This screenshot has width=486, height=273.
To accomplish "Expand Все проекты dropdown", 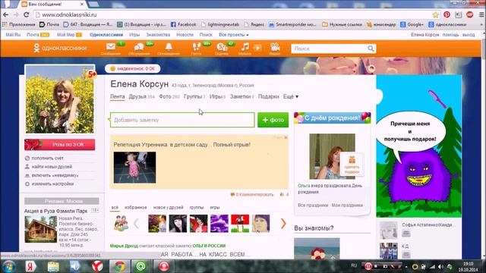I will coord(234,35).
